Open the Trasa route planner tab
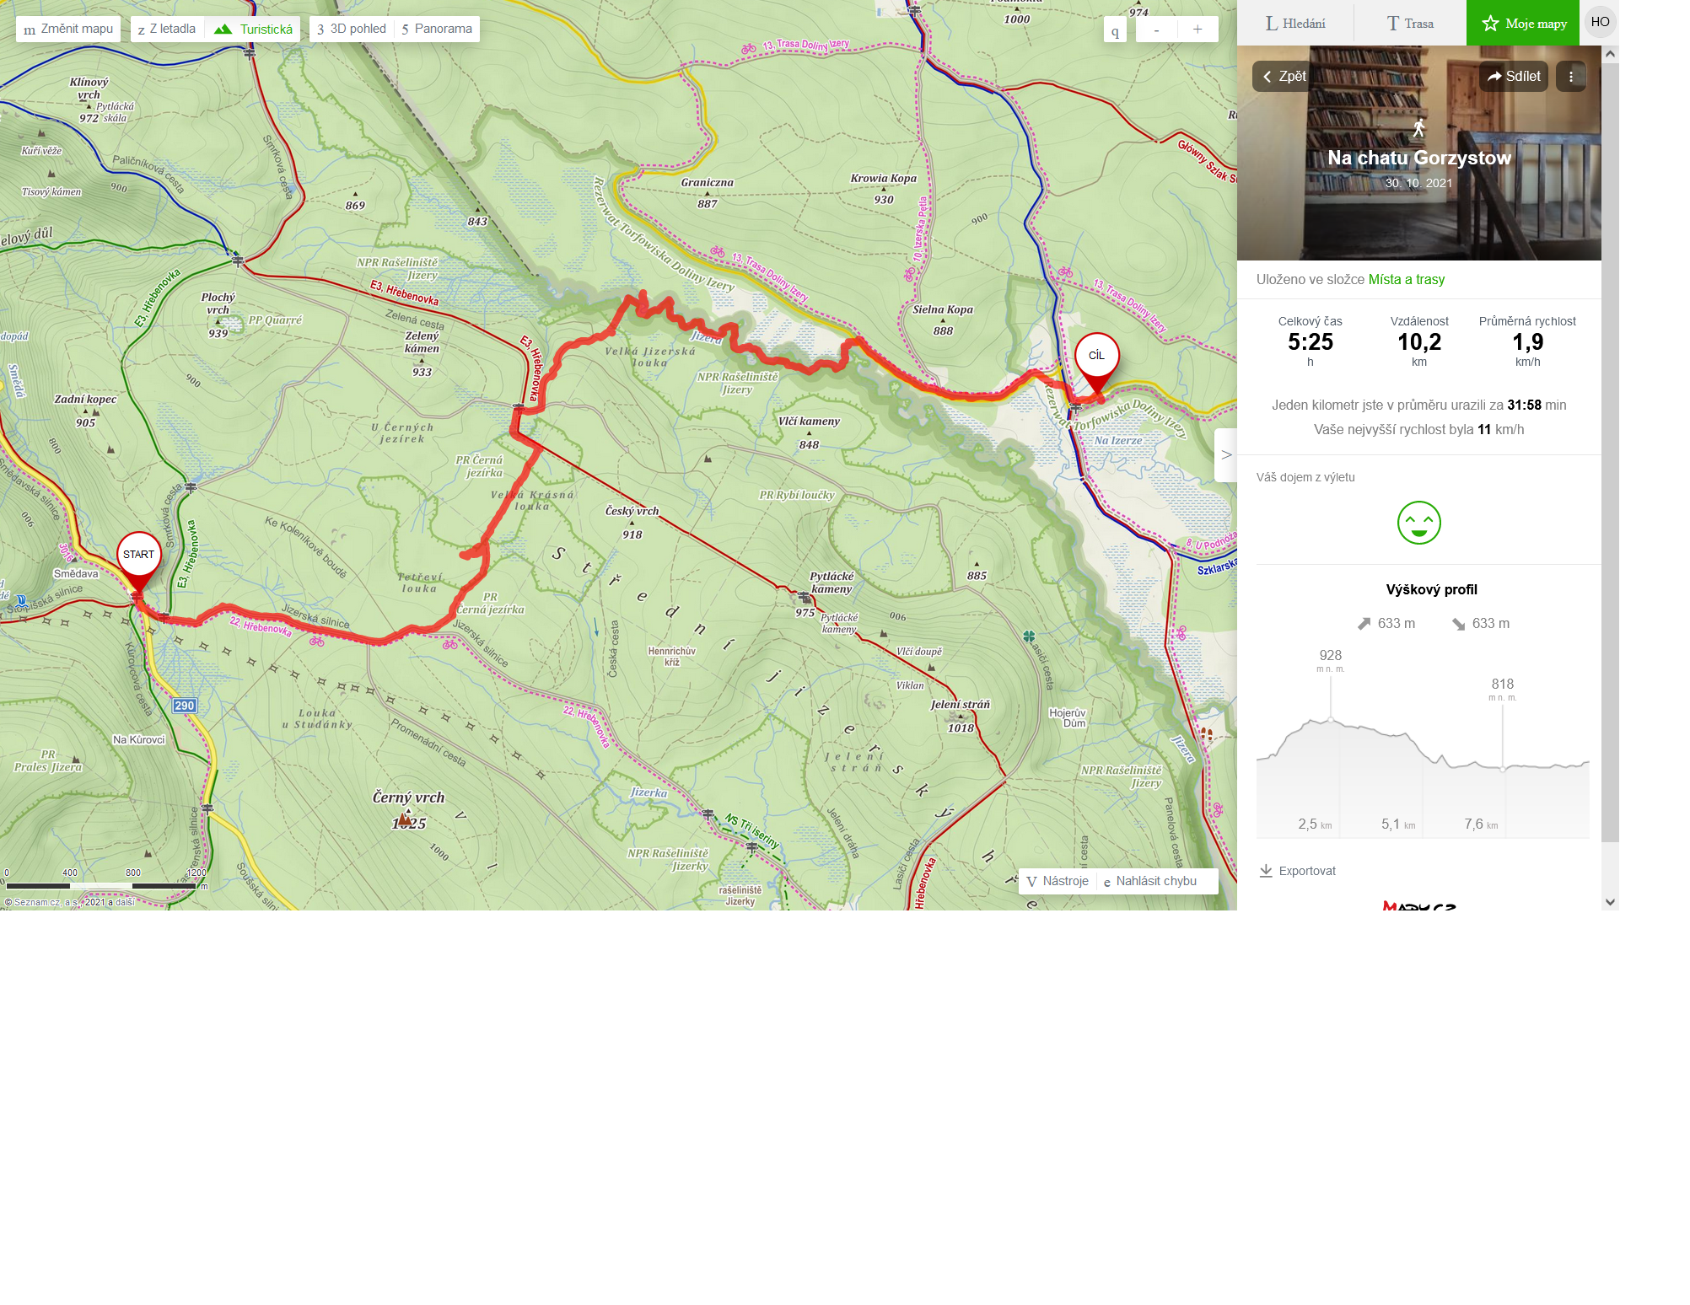Viewport: 1690px width, 1305px height. (1410, 23)
